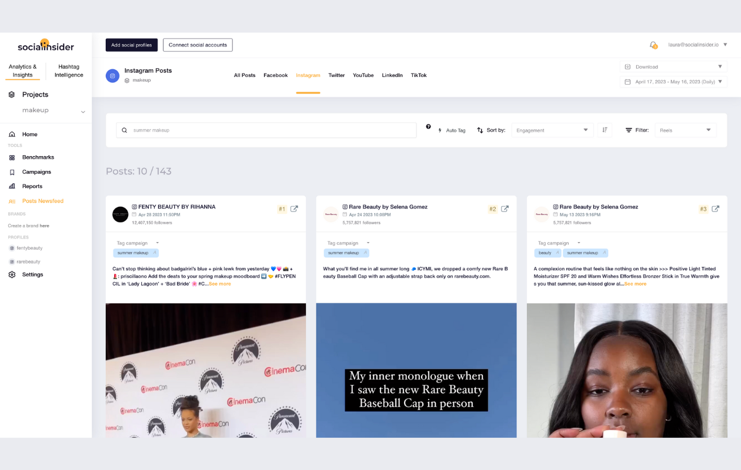741x470 pixels.
Task: Click the summer makeup tag on post #2
Action: 346,253
